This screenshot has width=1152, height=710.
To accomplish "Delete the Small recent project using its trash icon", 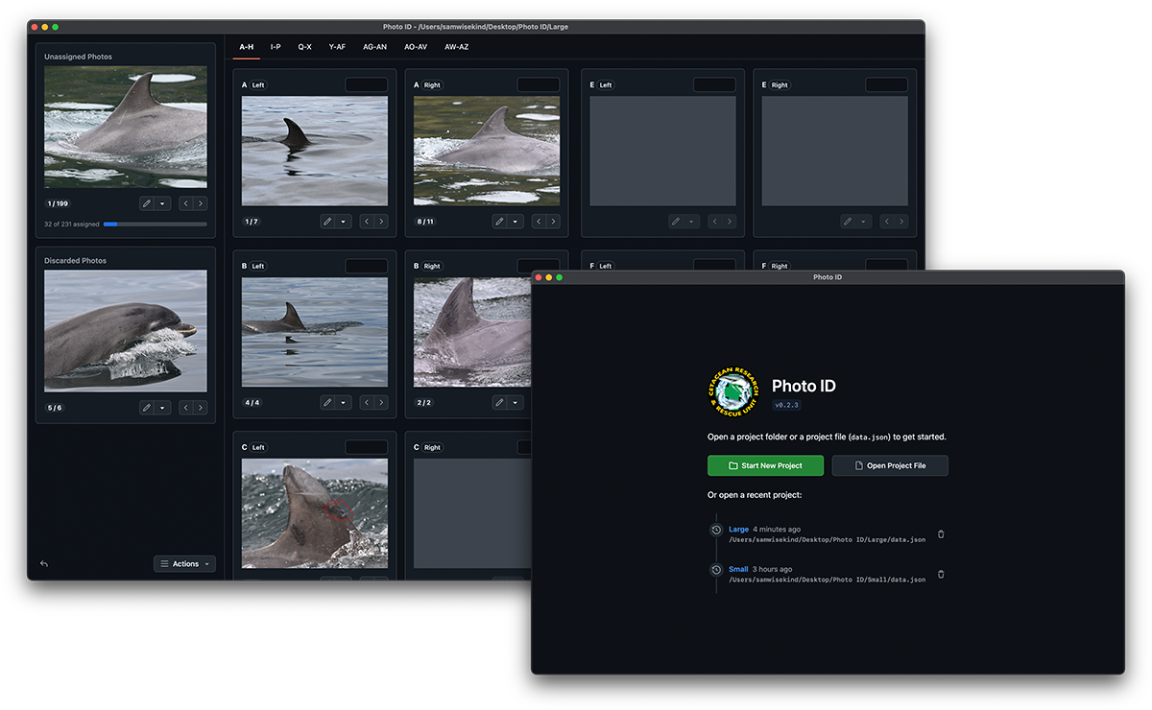I will point(940,574).
